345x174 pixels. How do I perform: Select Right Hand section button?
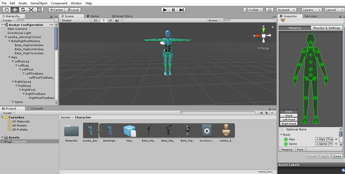(x=289, y=123)
